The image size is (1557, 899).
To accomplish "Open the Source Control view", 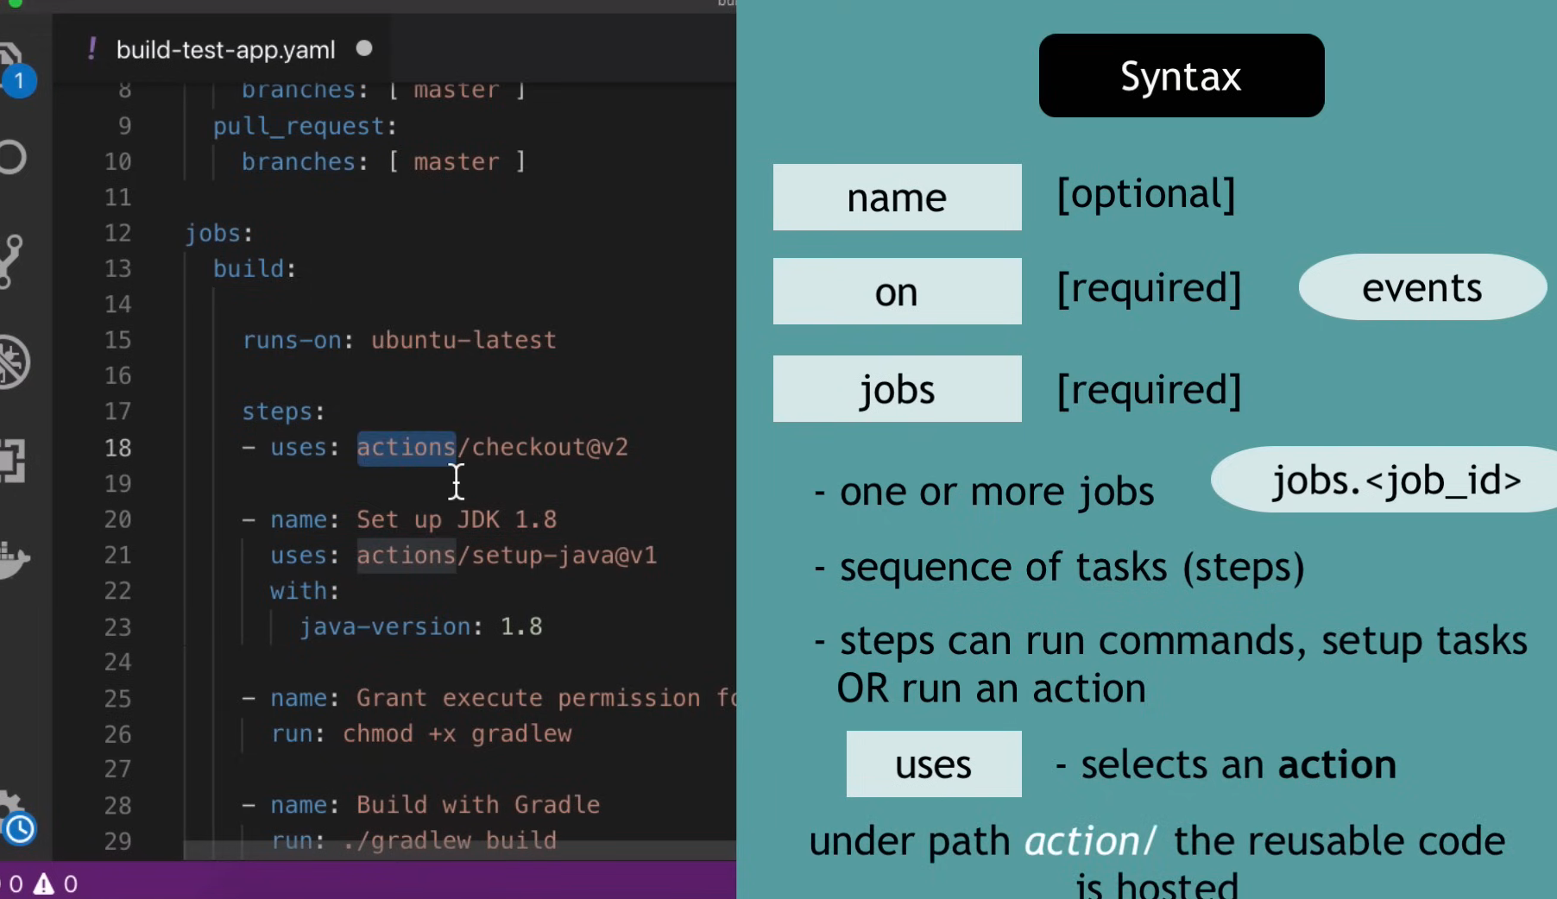I will (11, 261).
